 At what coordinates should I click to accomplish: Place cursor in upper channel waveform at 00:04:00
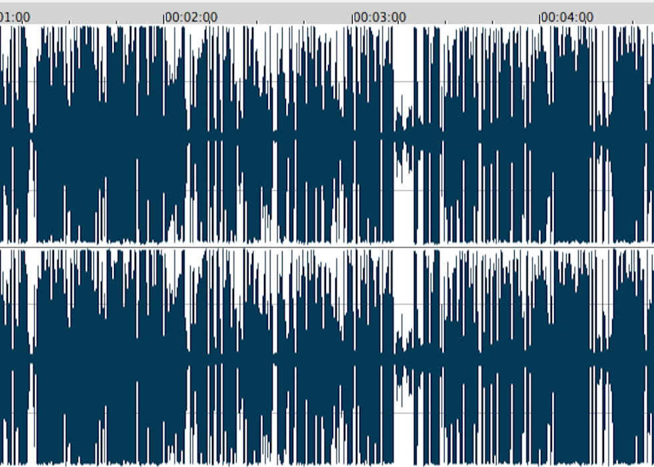pos(541,133)
